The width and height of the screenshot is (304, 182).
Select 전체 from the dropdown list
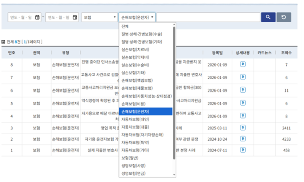[x=125, y=26]
